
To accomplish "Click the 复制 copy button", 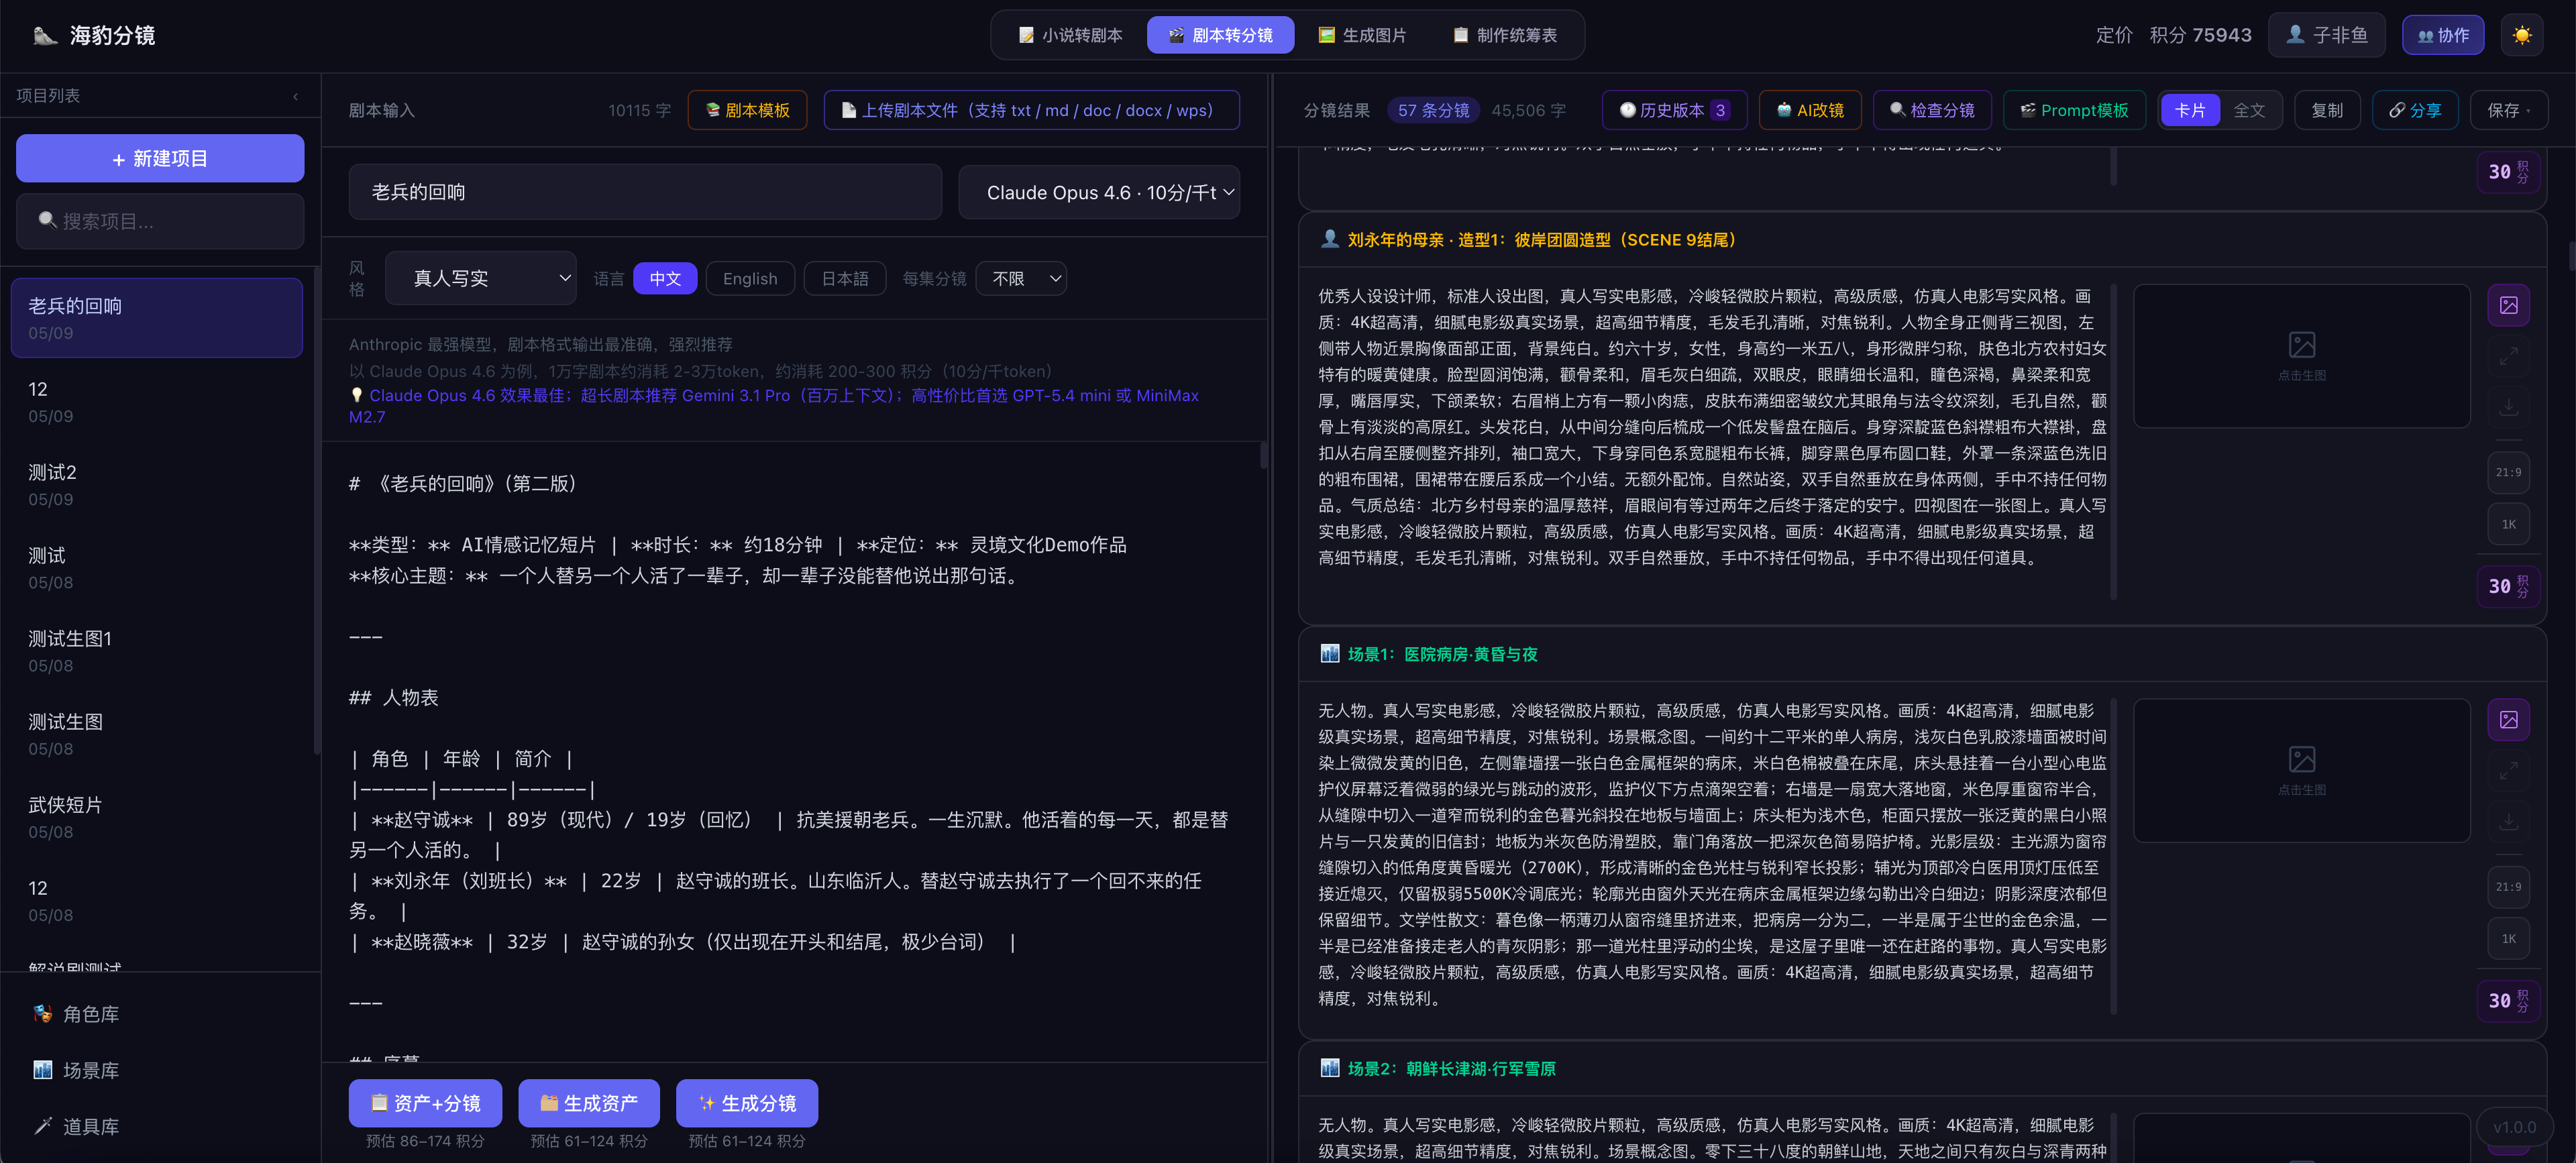I will pyautogui.click(x=2327, y=110).
